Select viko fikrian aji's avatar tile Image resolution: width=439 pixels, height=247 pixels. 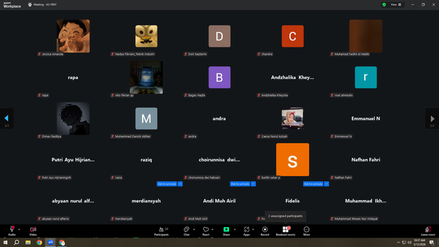click(146, 78)
